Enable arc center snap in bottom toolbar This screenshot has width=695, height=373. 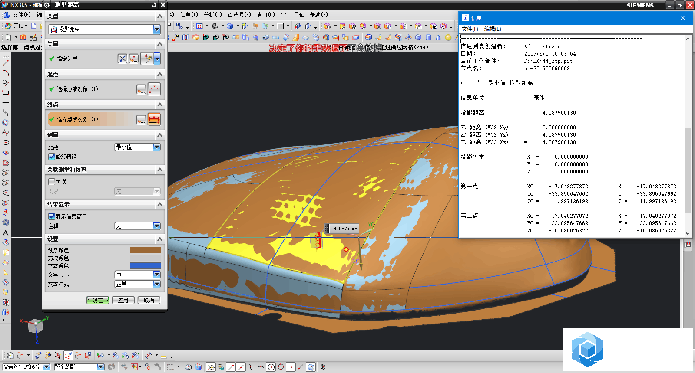(271, 367)
